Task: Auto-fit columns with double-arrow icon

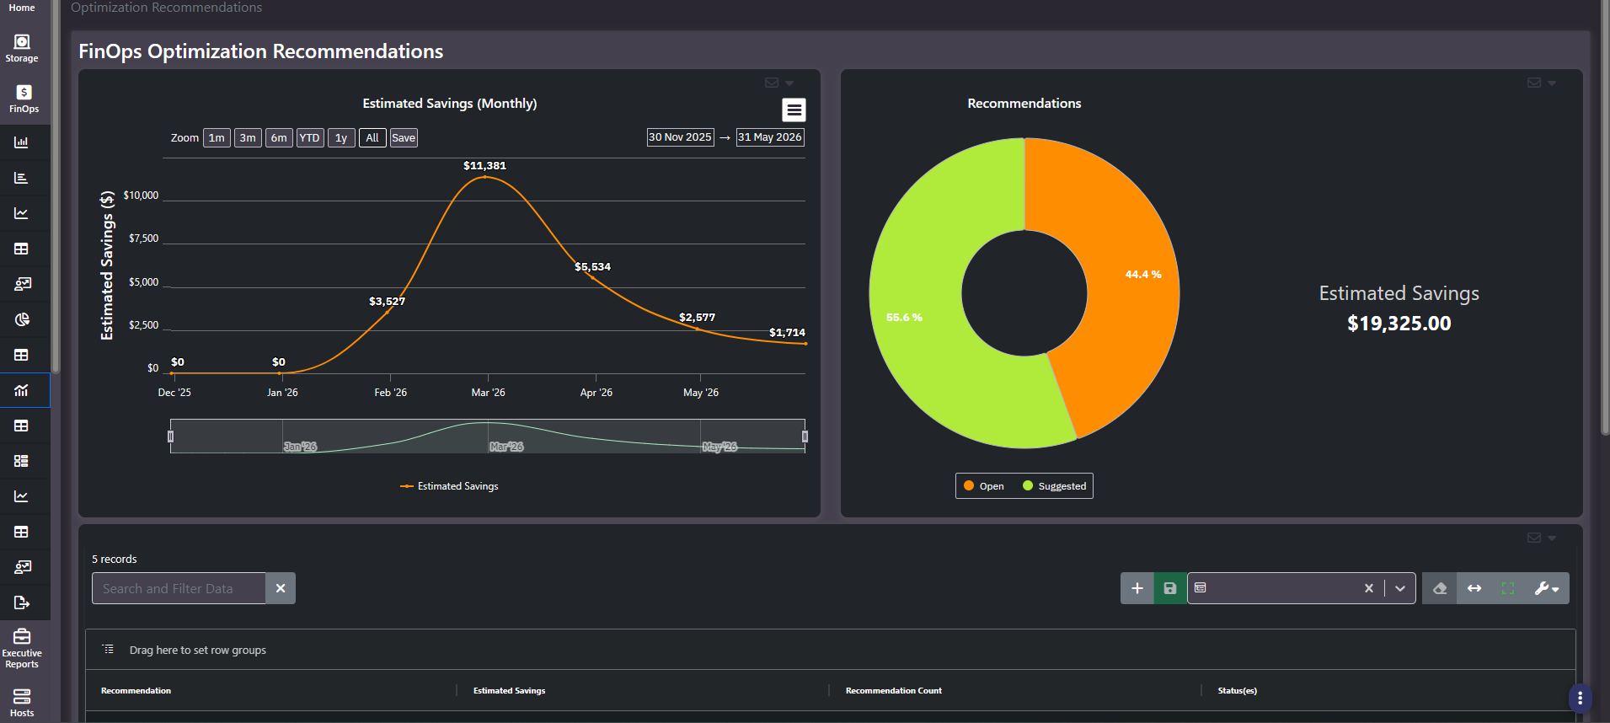Action: [1474, 588]
